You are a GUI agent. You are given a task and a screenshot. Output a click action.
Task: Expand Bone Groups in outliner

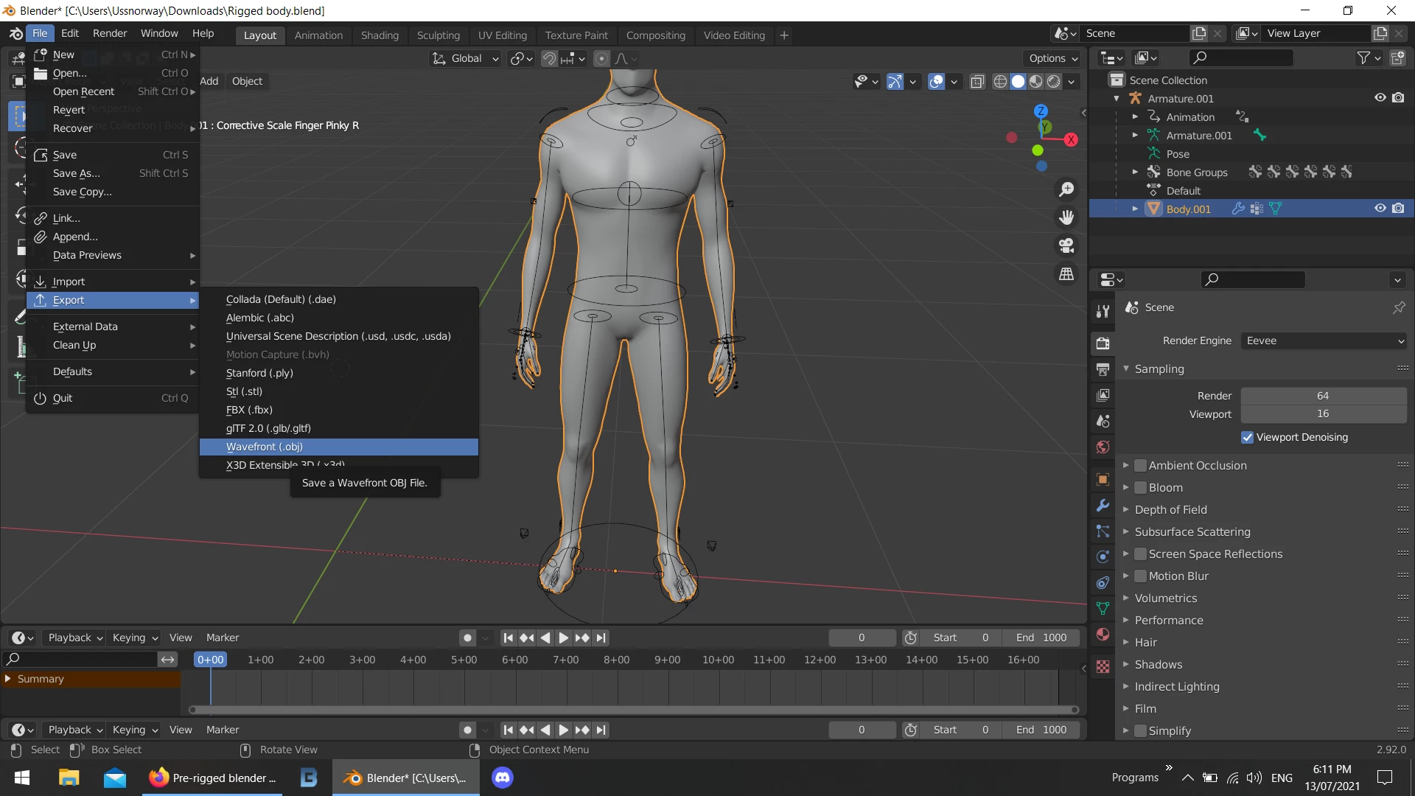1135,172
